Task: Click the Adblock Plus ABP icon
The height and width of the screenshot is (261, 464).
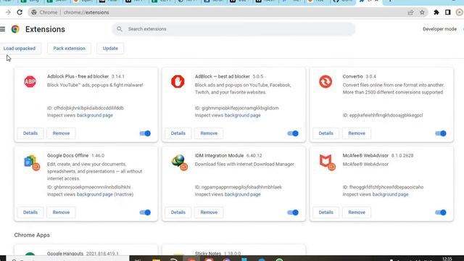Action: (x=30, y=81)
